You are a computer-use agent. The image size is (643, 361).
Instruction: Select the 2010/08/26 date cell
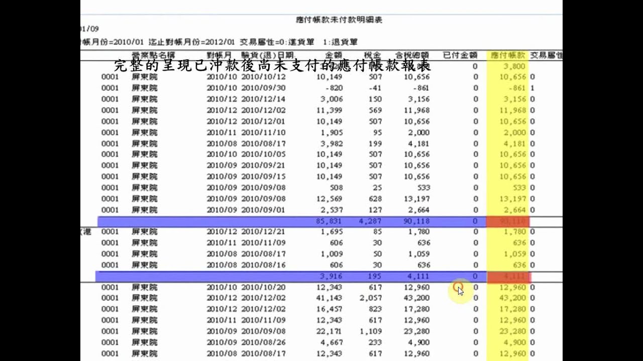(x=263, y=342)
